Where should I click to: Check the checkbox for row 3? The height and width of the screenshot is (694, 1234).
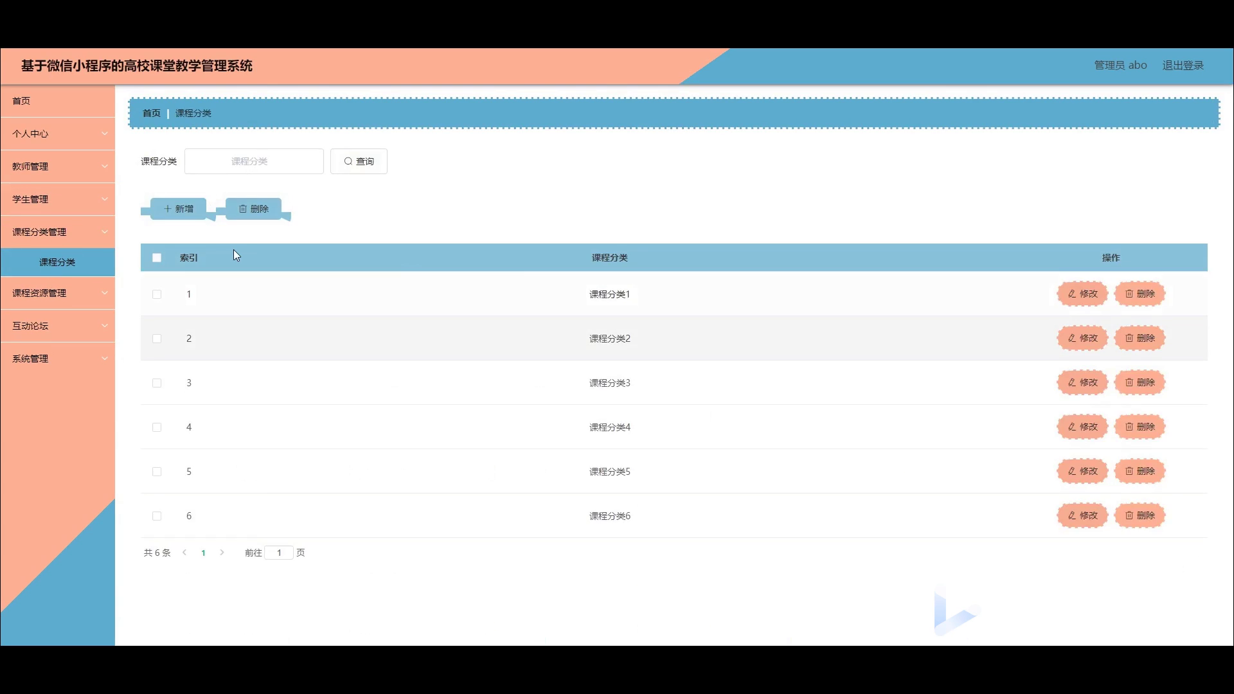(157, 383)
